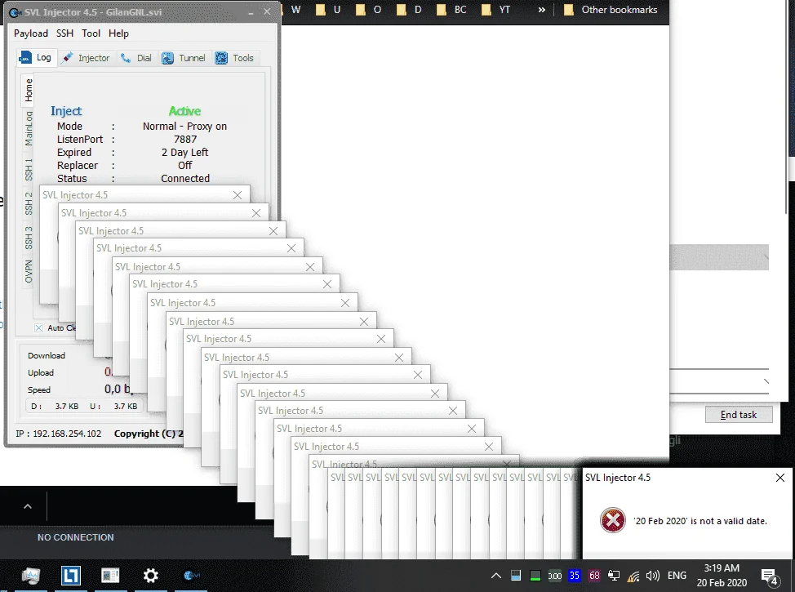
Task: Open the Other bookmarks folder
Action: (x=611, y=10)
